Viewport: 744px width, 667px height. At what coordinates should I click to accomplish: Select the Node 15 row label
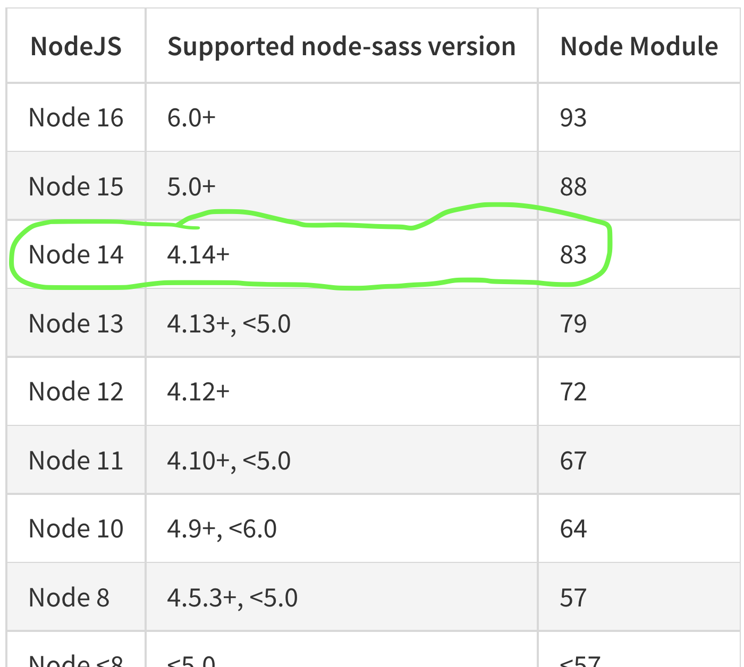(76, 186)
